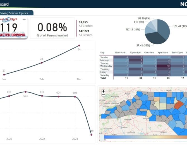Open the Distracted Driving Serious Injuries tab
The height and width of the screenshot is (145, 187).
(16, 13)
